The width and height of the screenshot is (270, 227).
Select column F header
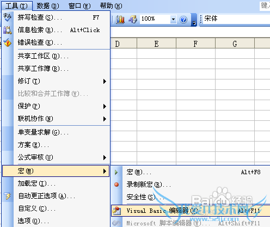(195, 44)
